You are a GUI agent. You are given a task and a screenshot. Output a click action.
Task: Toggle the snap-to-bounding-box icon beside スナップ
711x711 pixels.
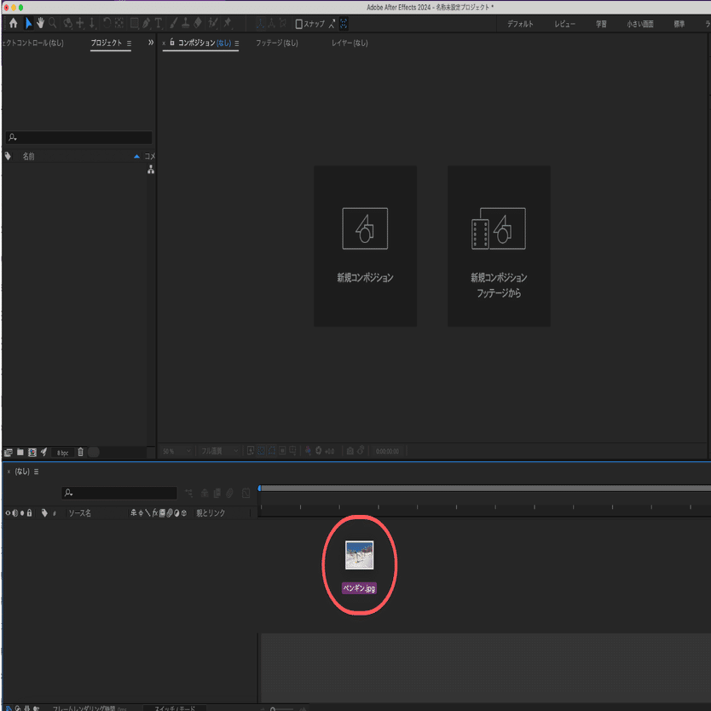[344, 24]
